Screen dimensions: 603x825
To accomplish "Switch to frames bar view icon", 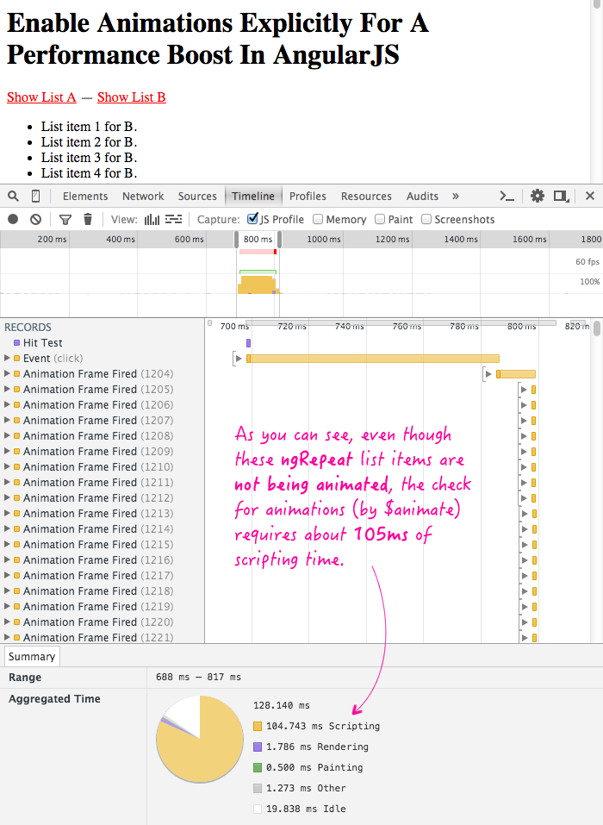I will click(x=152, y=220).
